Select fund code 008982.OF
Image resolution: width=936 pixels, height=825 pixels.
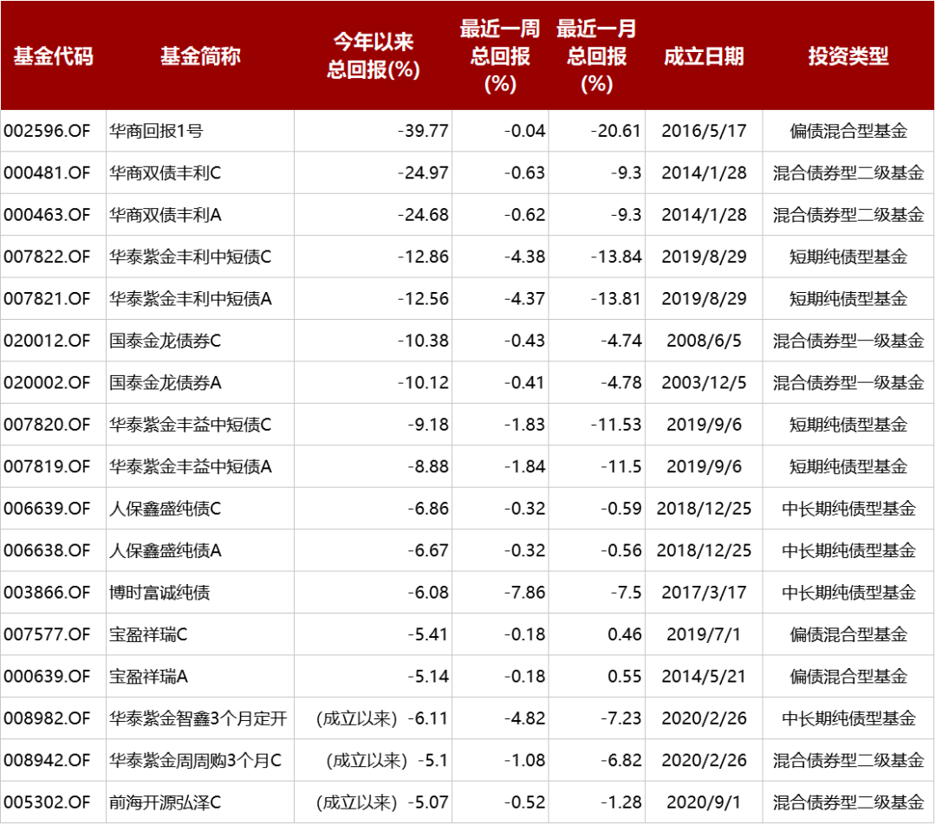click(47, 718)
